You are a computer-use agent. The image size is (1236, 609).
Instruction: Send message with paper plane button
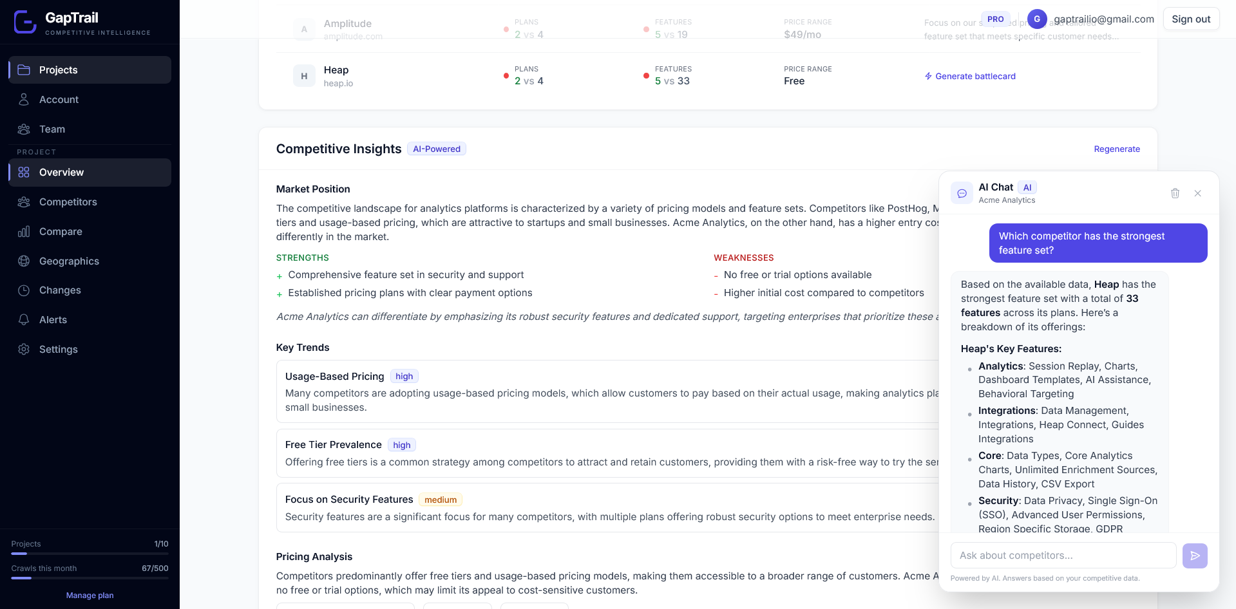coord(1195,556)
